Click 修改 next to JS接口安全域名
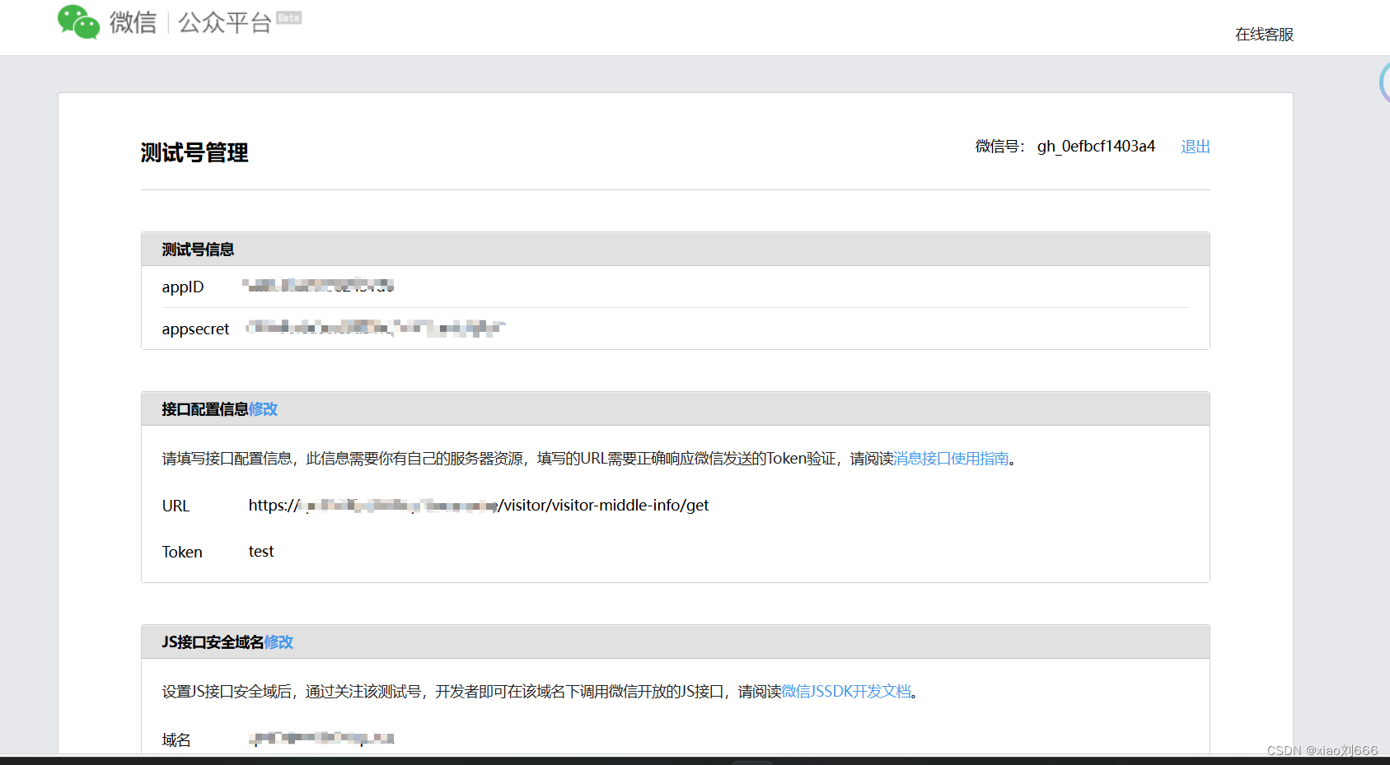 tap(278, 642)
